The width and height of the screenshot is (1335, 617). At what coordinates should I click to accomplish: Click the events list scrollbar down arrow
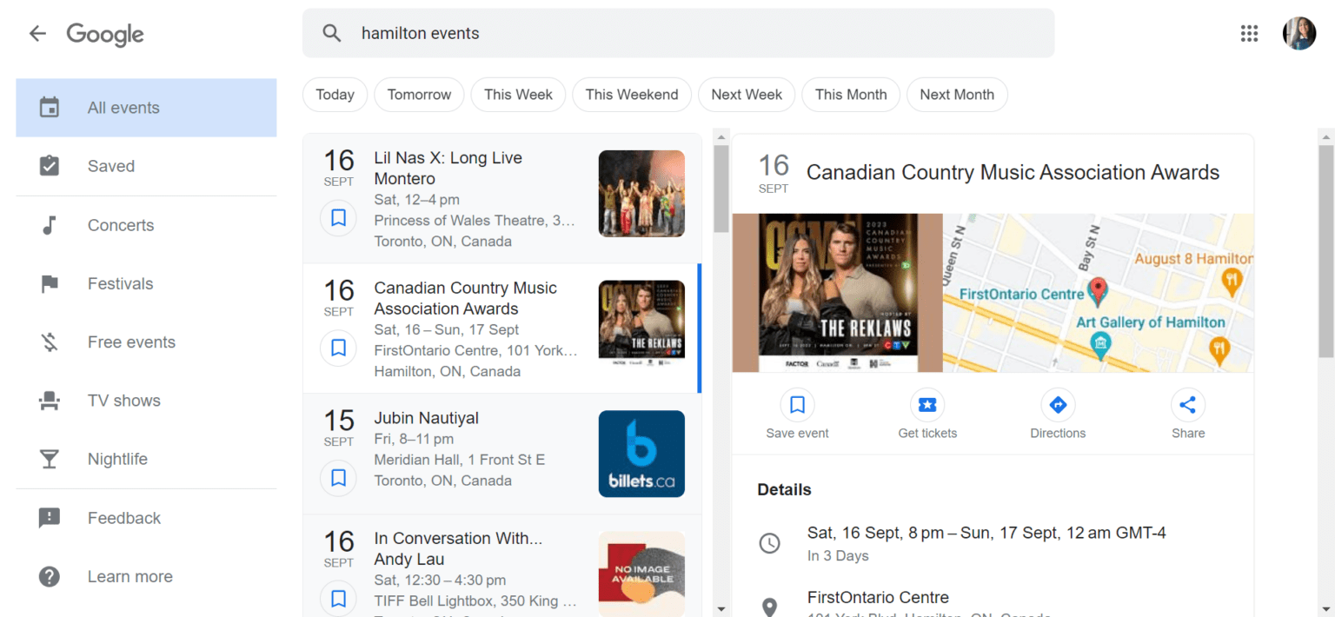click(x=721, y=609)
